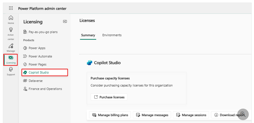Screen dimensions: 254x123
Task: Select Power Apps product
Action: pyautogui.click(x=37, y=48)
